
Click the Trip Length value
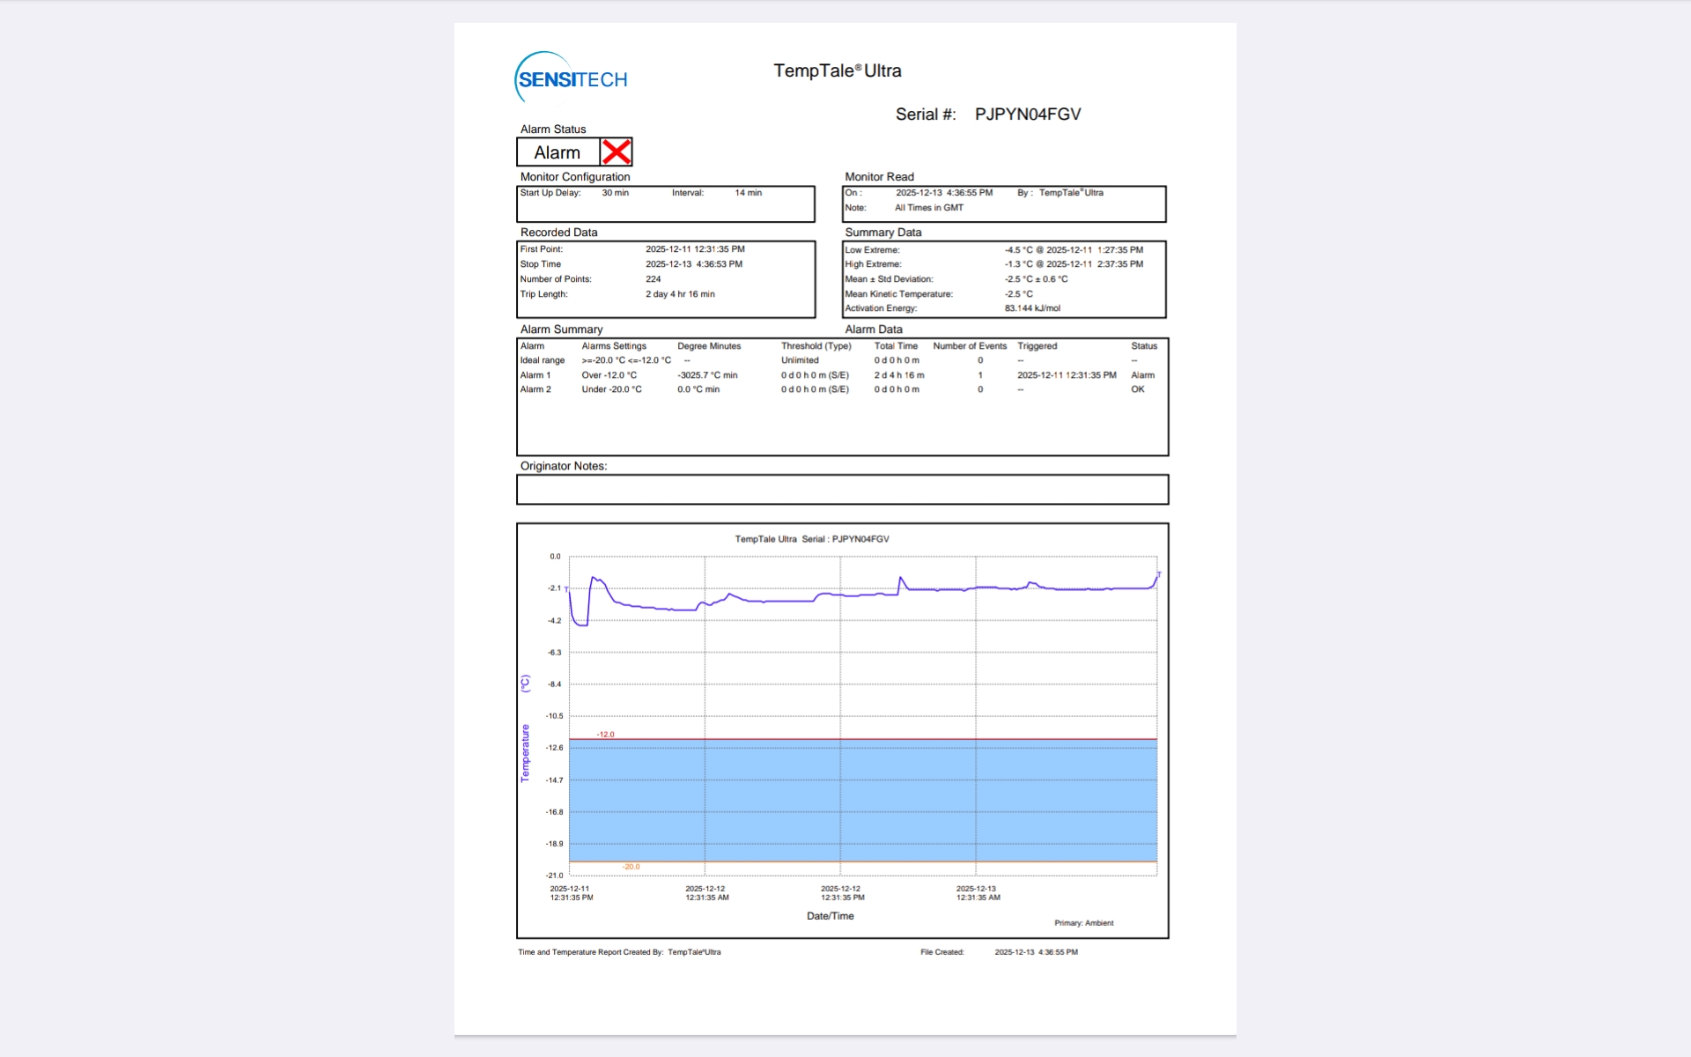click(680, 294)
